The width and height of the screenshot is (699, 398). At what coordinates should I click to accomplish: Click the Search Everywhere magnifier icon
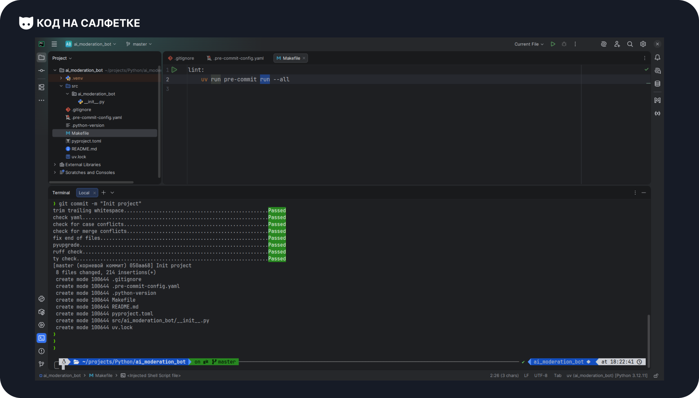(630, 44)
